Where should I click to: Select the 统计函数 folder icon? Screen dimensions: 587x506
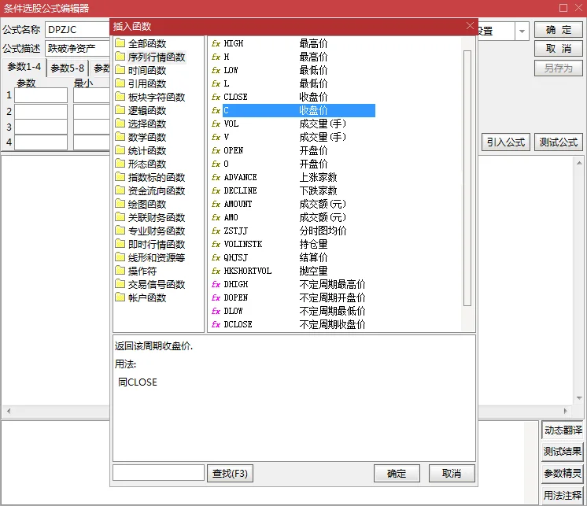click(x=120, y=150)
